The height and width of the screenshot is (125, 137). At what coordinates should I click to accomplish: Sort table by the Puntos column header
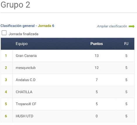point(97,44)
